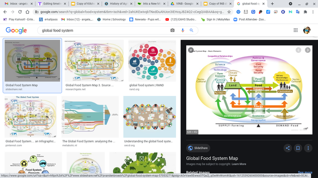Open the media control circle icon in tab bar
318x178 pixels.
(x=290, y=3)
